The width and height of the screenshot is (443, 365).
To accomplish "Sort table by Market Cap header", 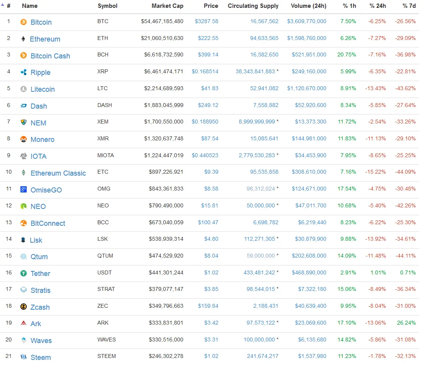I will 167,6.
